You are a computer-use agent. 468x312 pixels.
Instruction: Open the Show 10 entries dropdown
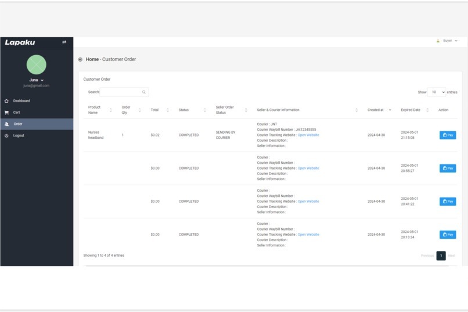[437, 92]
